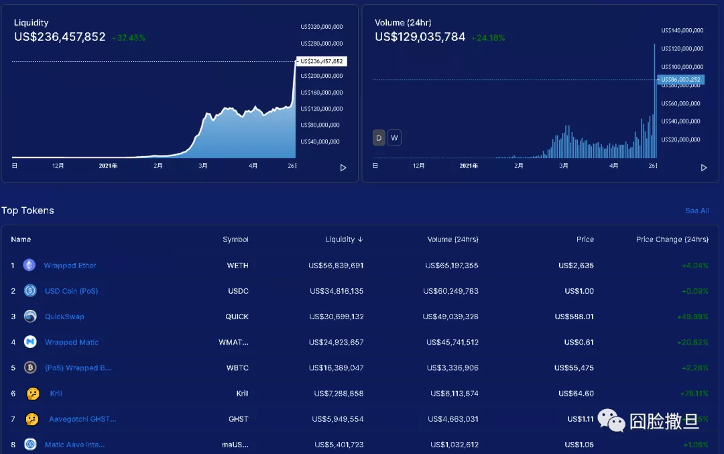The image size is (724, 454).
Task: Open See All tokens link
Action: (697, 211)
